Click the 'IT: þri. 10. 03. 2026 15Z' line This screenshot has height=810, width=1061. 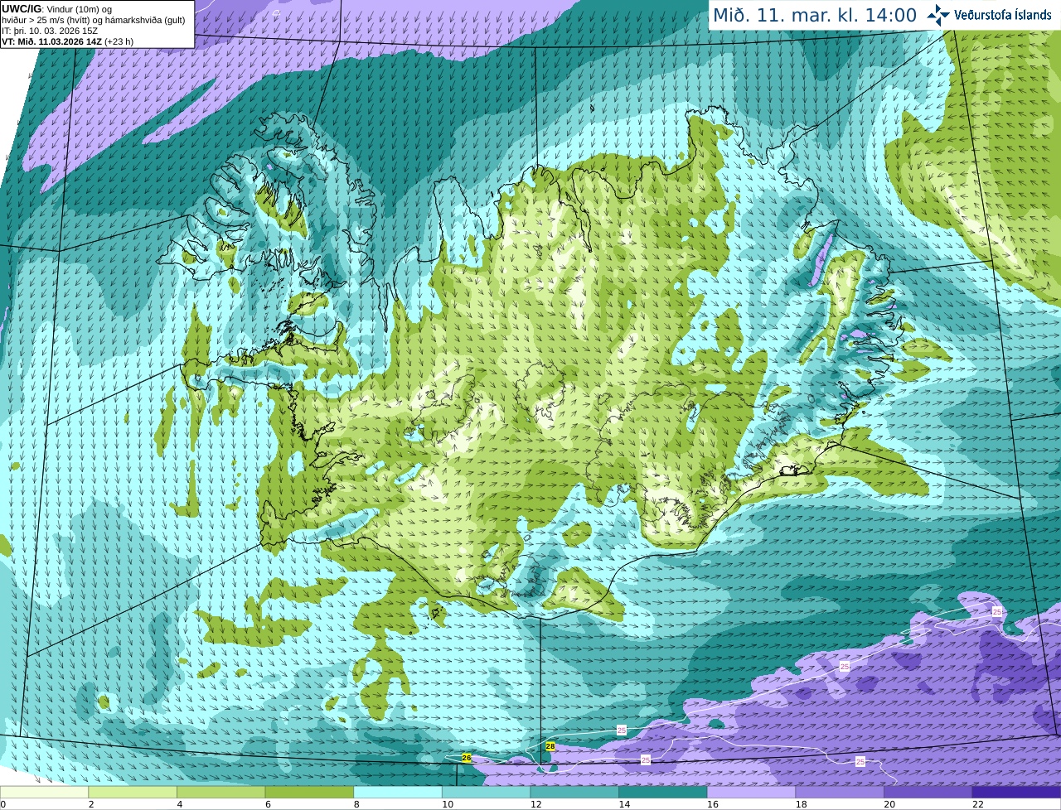(x=51, y=31)
